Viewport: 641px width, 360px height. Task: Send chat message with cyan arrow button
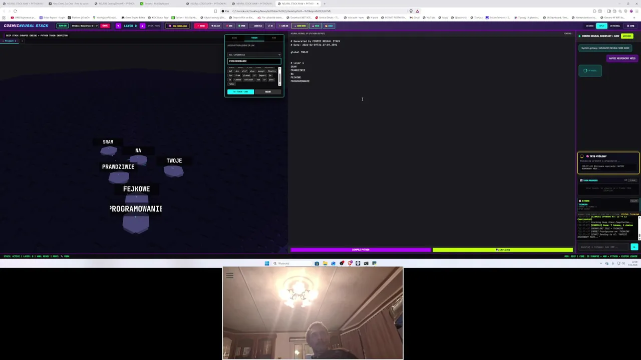(x=634, y=246)
